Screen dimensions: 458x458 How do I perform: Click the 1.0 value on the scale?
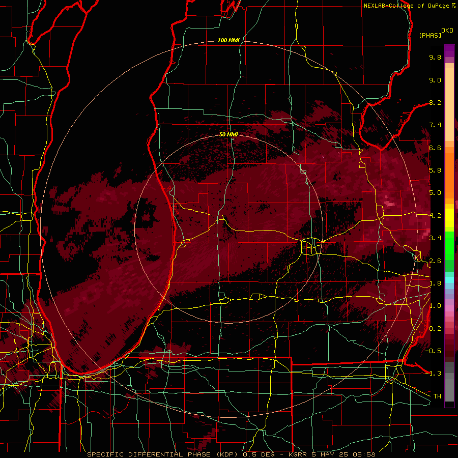click(x=435, y=306)
